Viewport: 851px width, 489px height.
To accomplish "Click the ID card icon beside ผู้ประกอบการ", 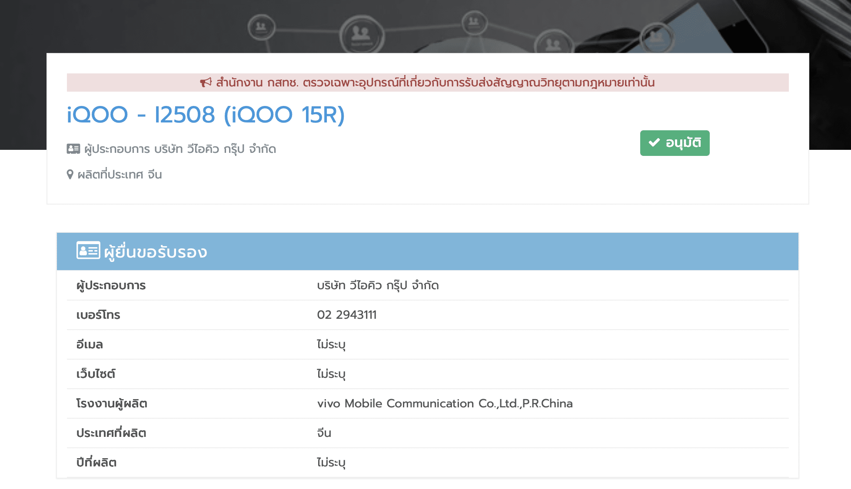I will (x=73, y=149).
